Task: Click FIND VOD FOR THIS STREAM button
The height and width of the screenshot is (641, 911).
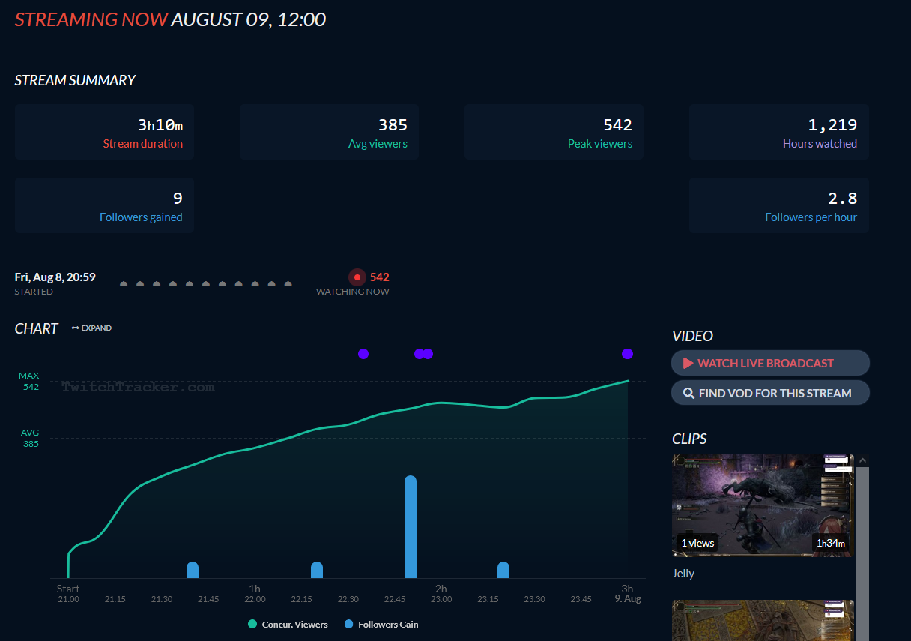Action: click(770, 393)
